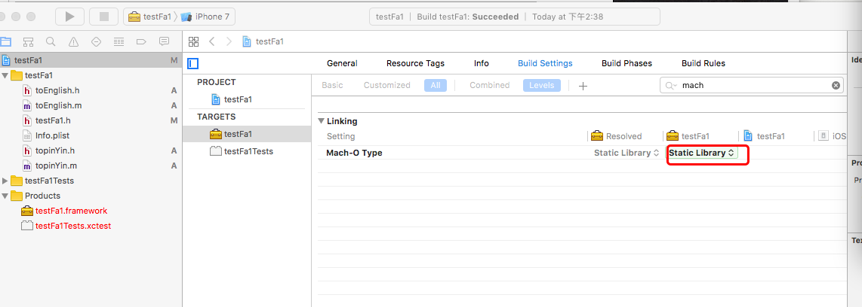Open the Report navigator speech-bubble icon

click(x=163, y=41)
